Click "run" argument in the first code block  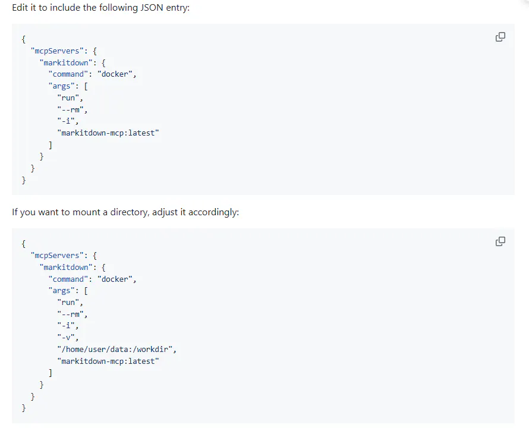point(68,98)
